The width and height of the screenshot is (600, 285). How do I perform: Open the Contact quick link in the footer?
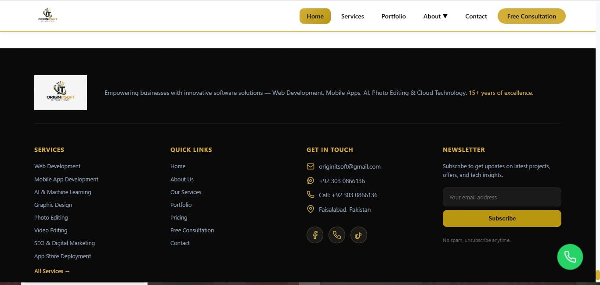(x=180, y=243)
